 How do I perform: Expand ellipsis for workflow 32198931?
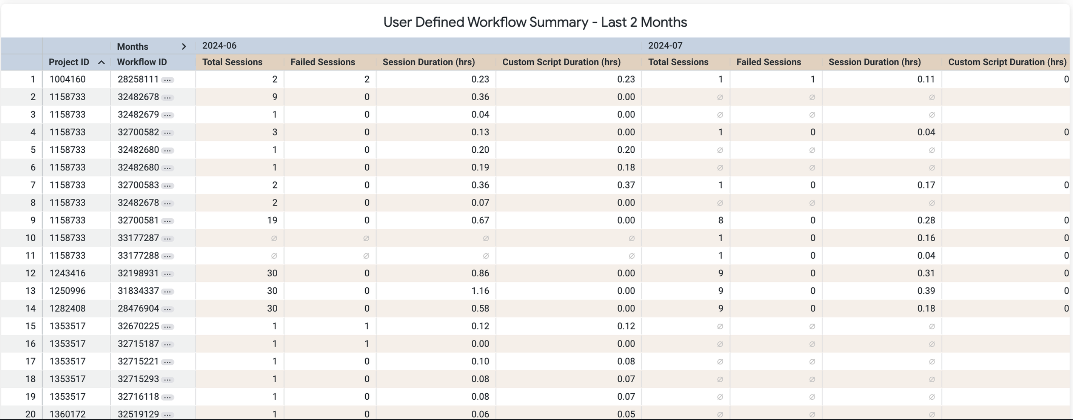click(167, 274)
